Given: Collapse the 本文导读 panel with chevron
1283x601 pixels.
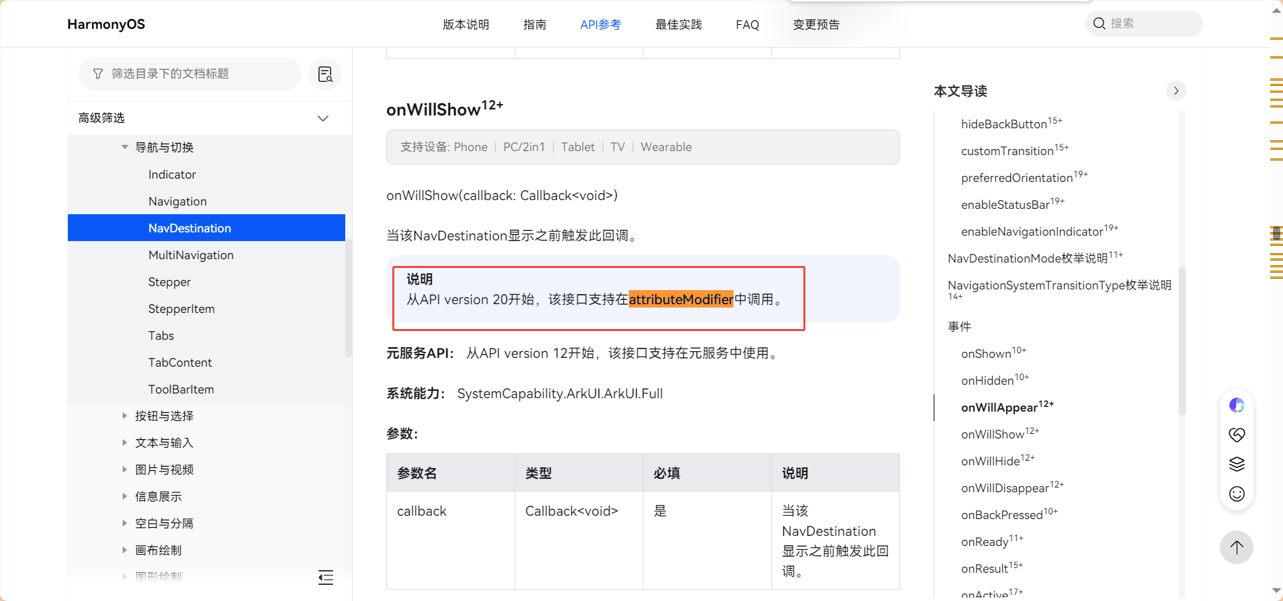Looking at the screenshot, I should click(1176, 91).
